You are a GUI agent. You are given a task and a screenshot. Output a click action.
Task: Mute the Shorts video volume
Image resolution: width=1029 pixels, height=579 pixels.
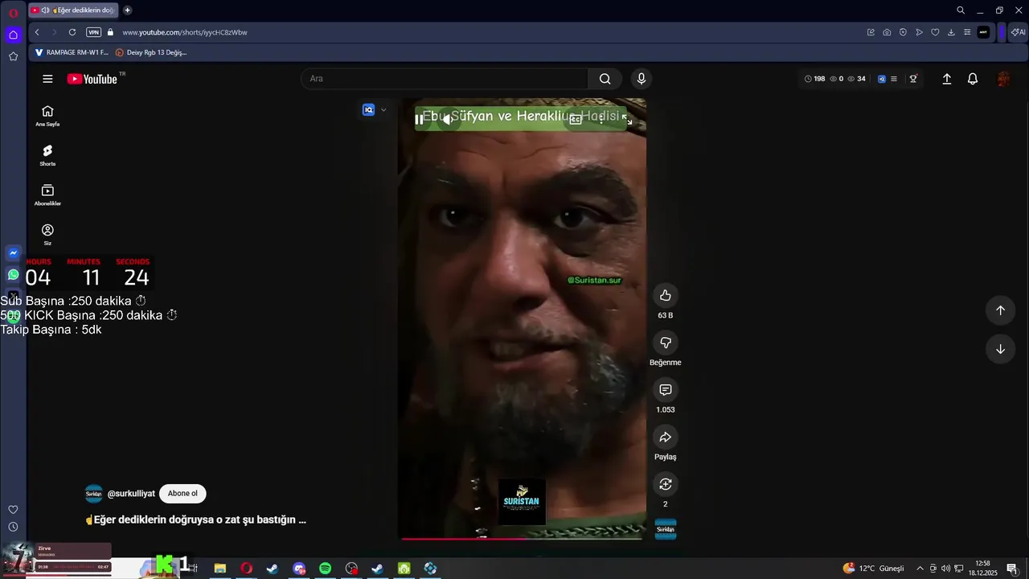tap(448, 119)
